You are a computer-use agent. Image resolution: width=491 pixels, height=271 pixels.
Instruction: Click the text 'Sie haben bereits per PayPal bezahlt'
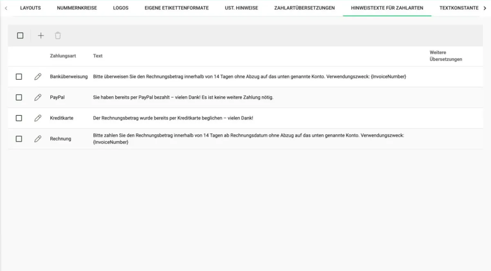[x=183, y=97]
